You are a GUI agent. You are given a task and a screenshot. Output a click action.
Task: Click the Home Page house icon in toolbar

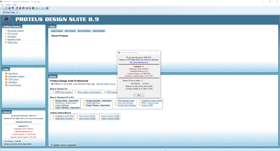17,8
